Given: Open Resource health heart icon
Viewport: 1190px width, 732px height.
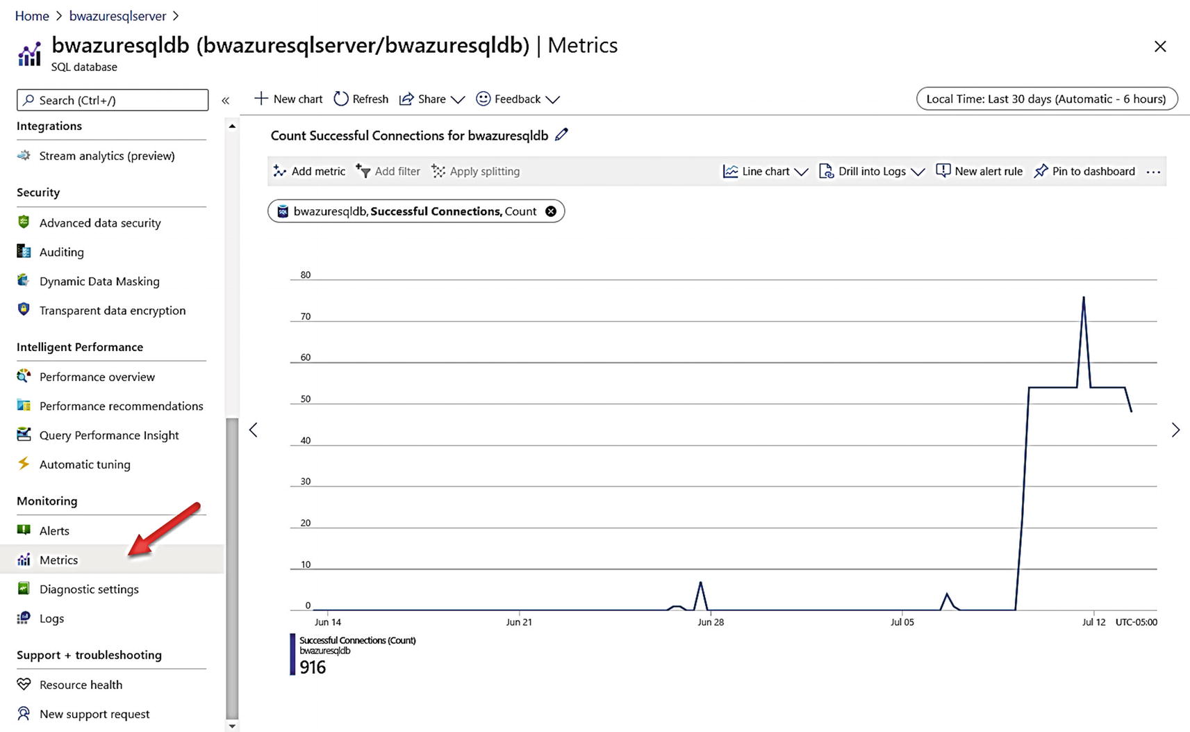Looking at the screenshot, I should coord(24,684).
